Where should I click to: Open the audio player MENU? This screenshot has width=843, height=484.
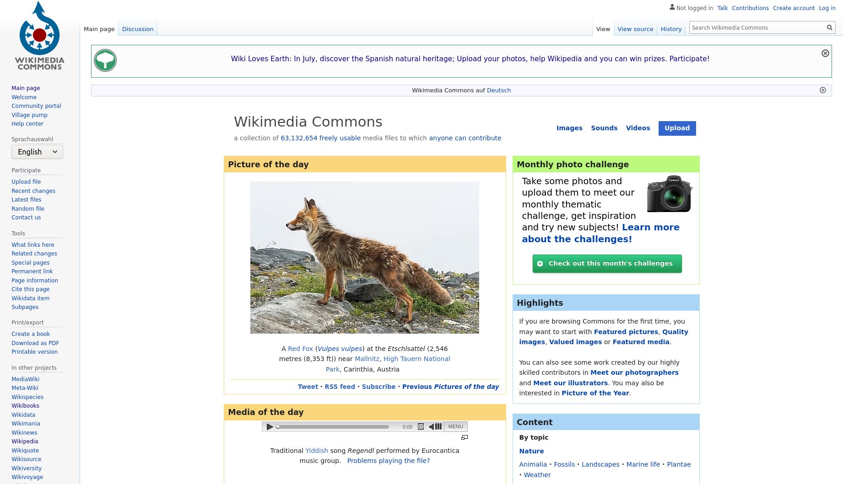pos(455,427)
